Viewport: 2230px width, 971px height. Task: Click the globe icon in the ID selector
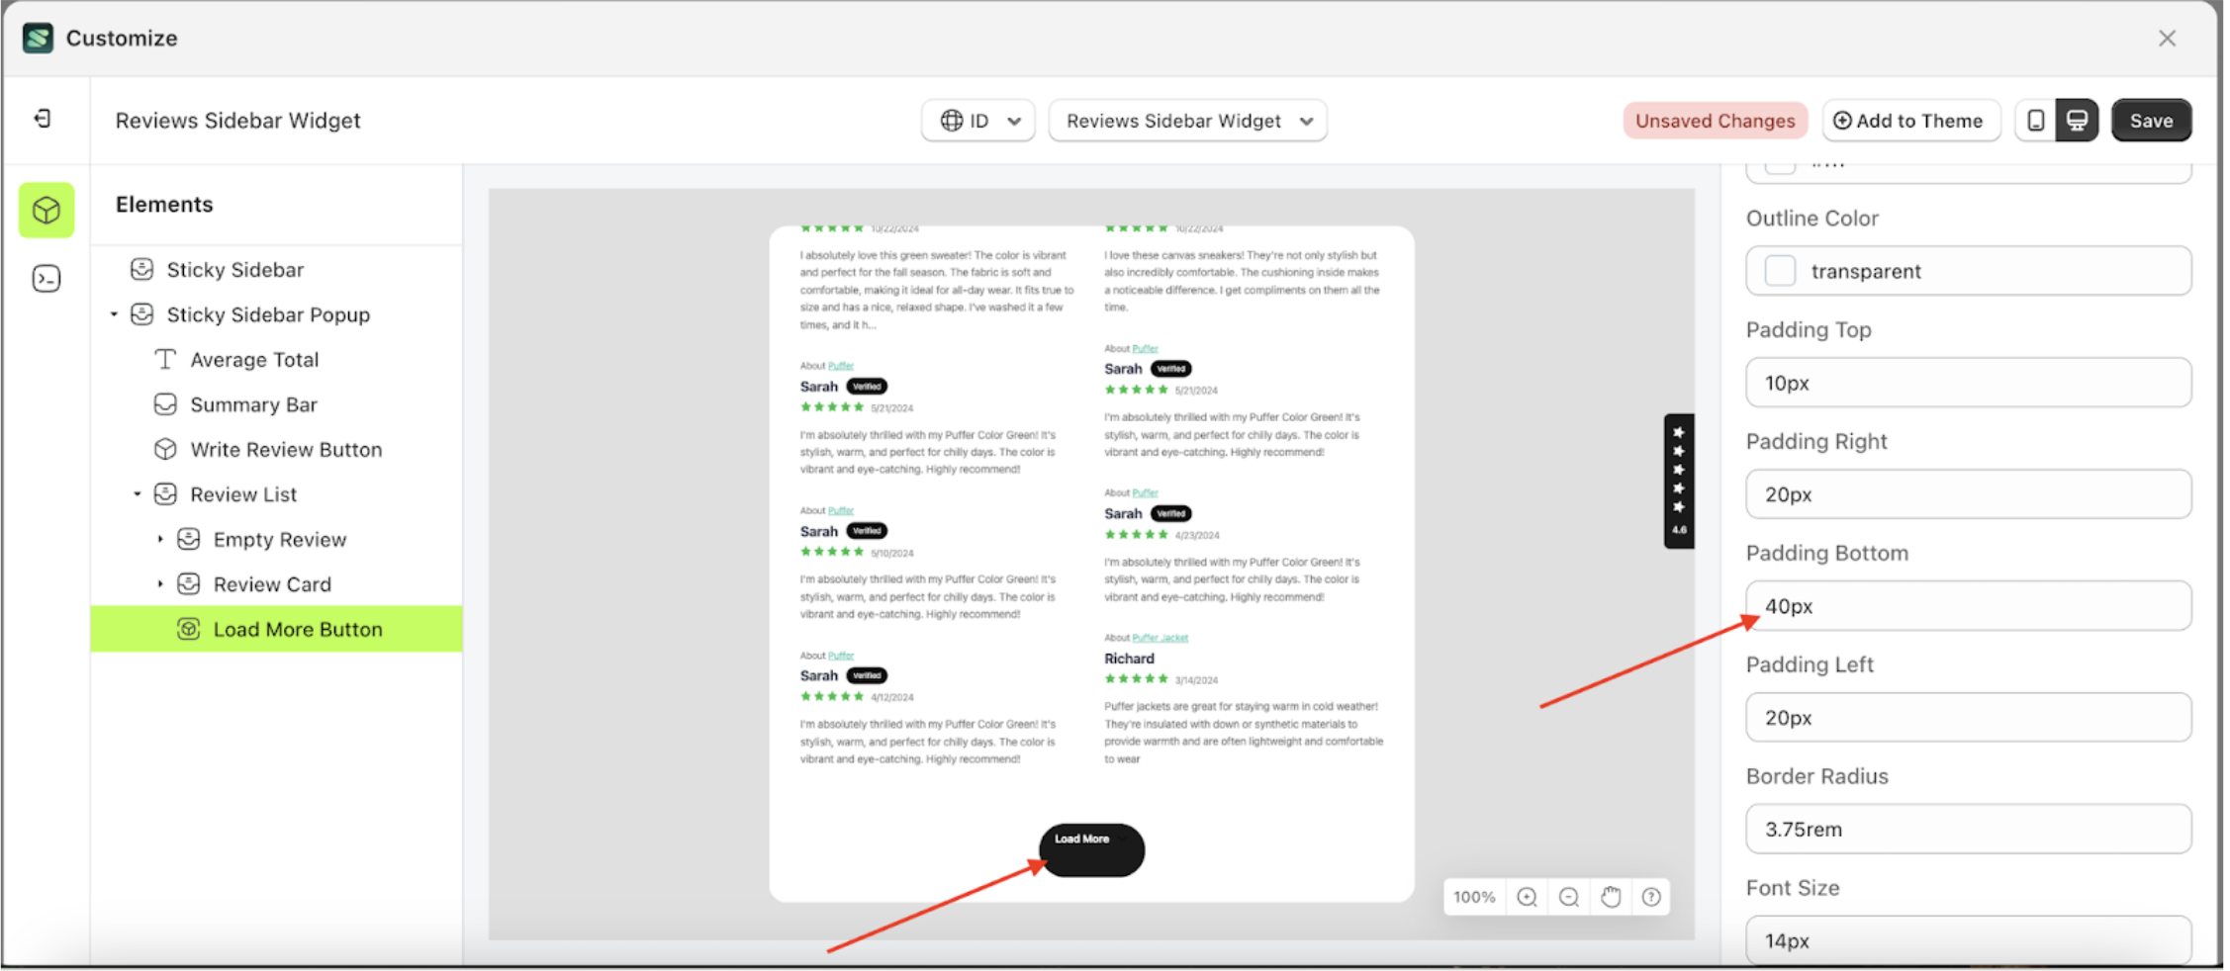(953, 120)
